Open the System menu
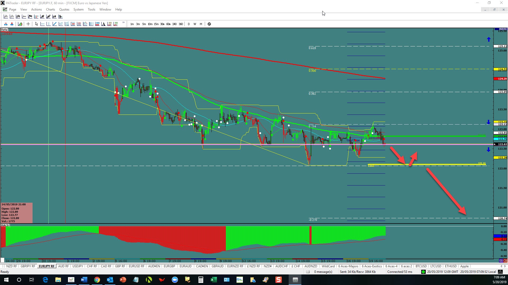 tap(78, 9)
